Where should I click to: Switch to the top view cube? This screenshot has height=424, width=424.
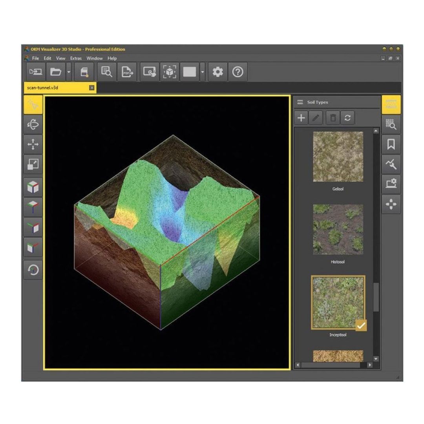(33, 207)
